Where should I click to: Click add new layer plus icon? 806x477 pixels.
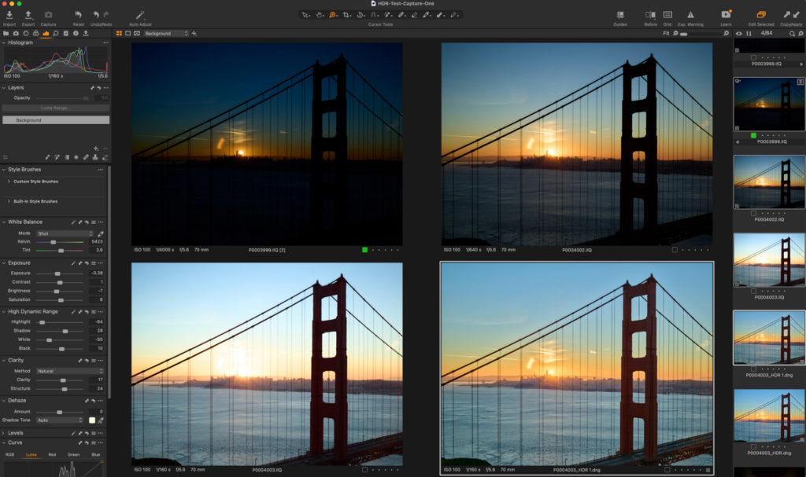(95, 148)
